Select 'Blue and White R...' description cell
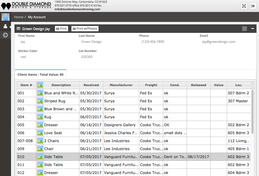259x176 pixels. [61, 93]
